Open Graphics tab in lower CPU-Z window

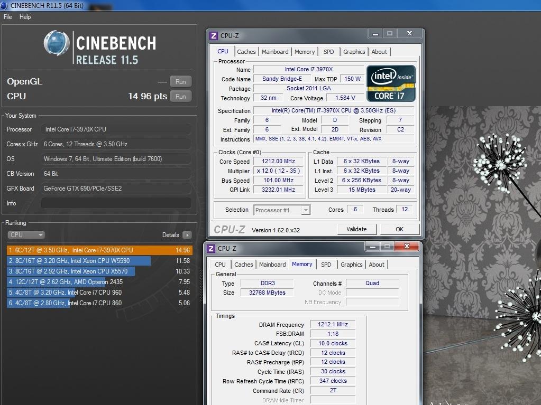352,265
